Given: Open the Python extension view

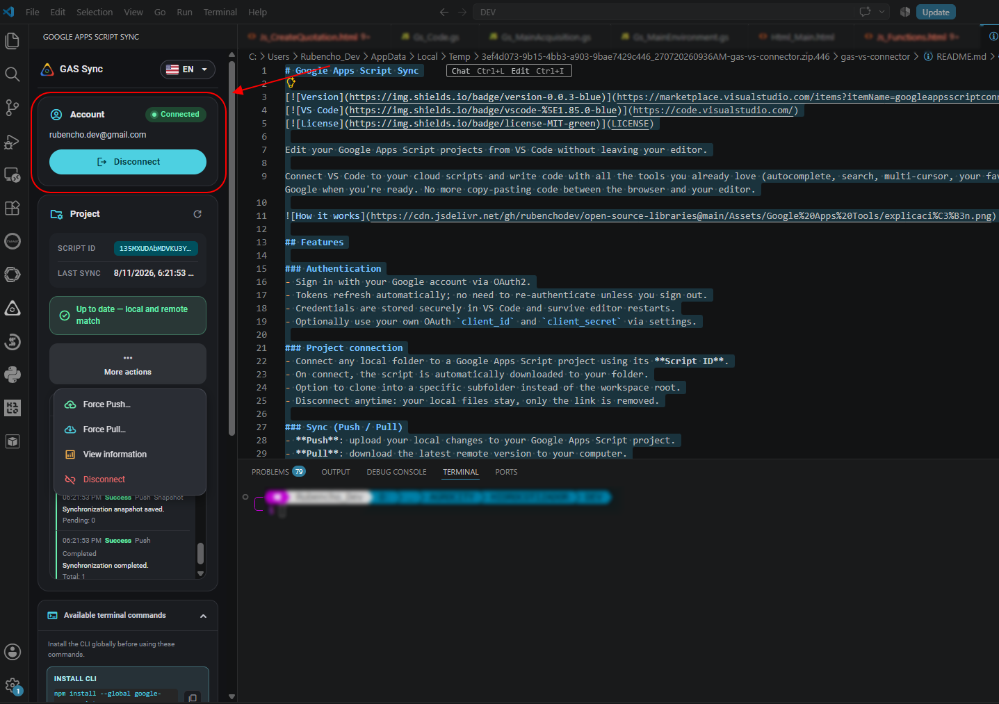Looking at the screenshot, I should point(12,375).
